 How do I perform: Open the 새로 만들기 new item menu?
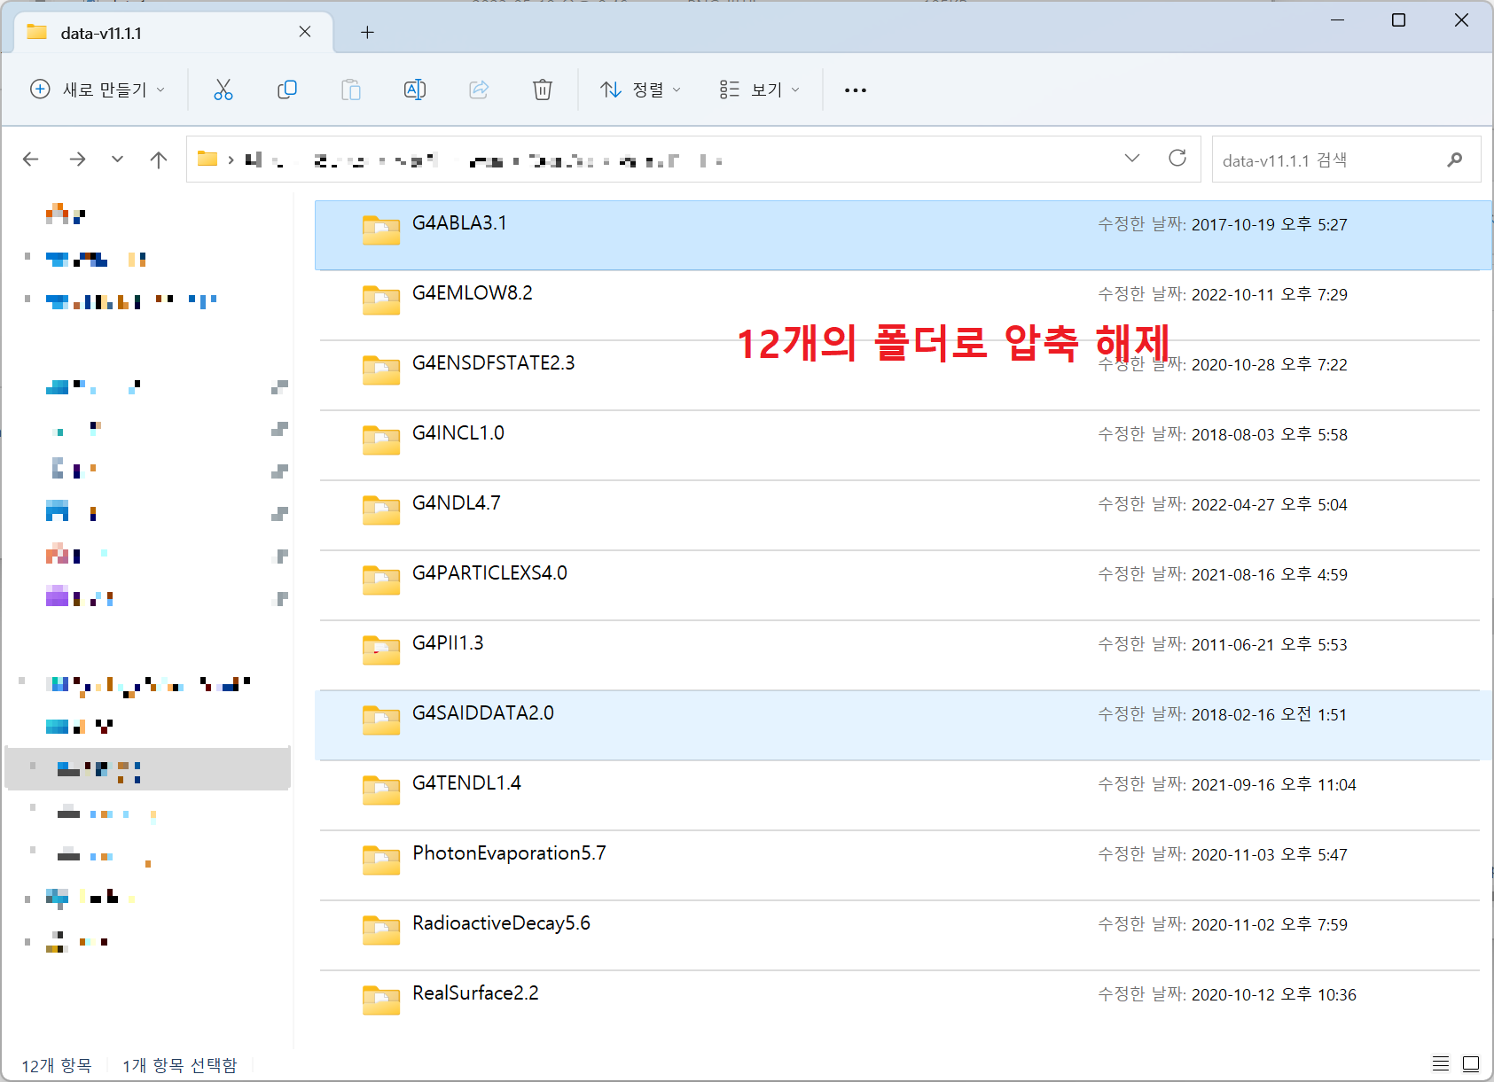tap(98, 90)
